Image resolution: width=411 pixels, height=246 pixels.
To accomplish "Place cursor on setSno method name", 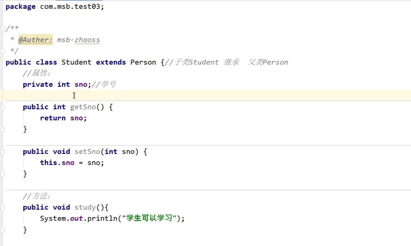I will pyautogui.click(x=87, y=152).
